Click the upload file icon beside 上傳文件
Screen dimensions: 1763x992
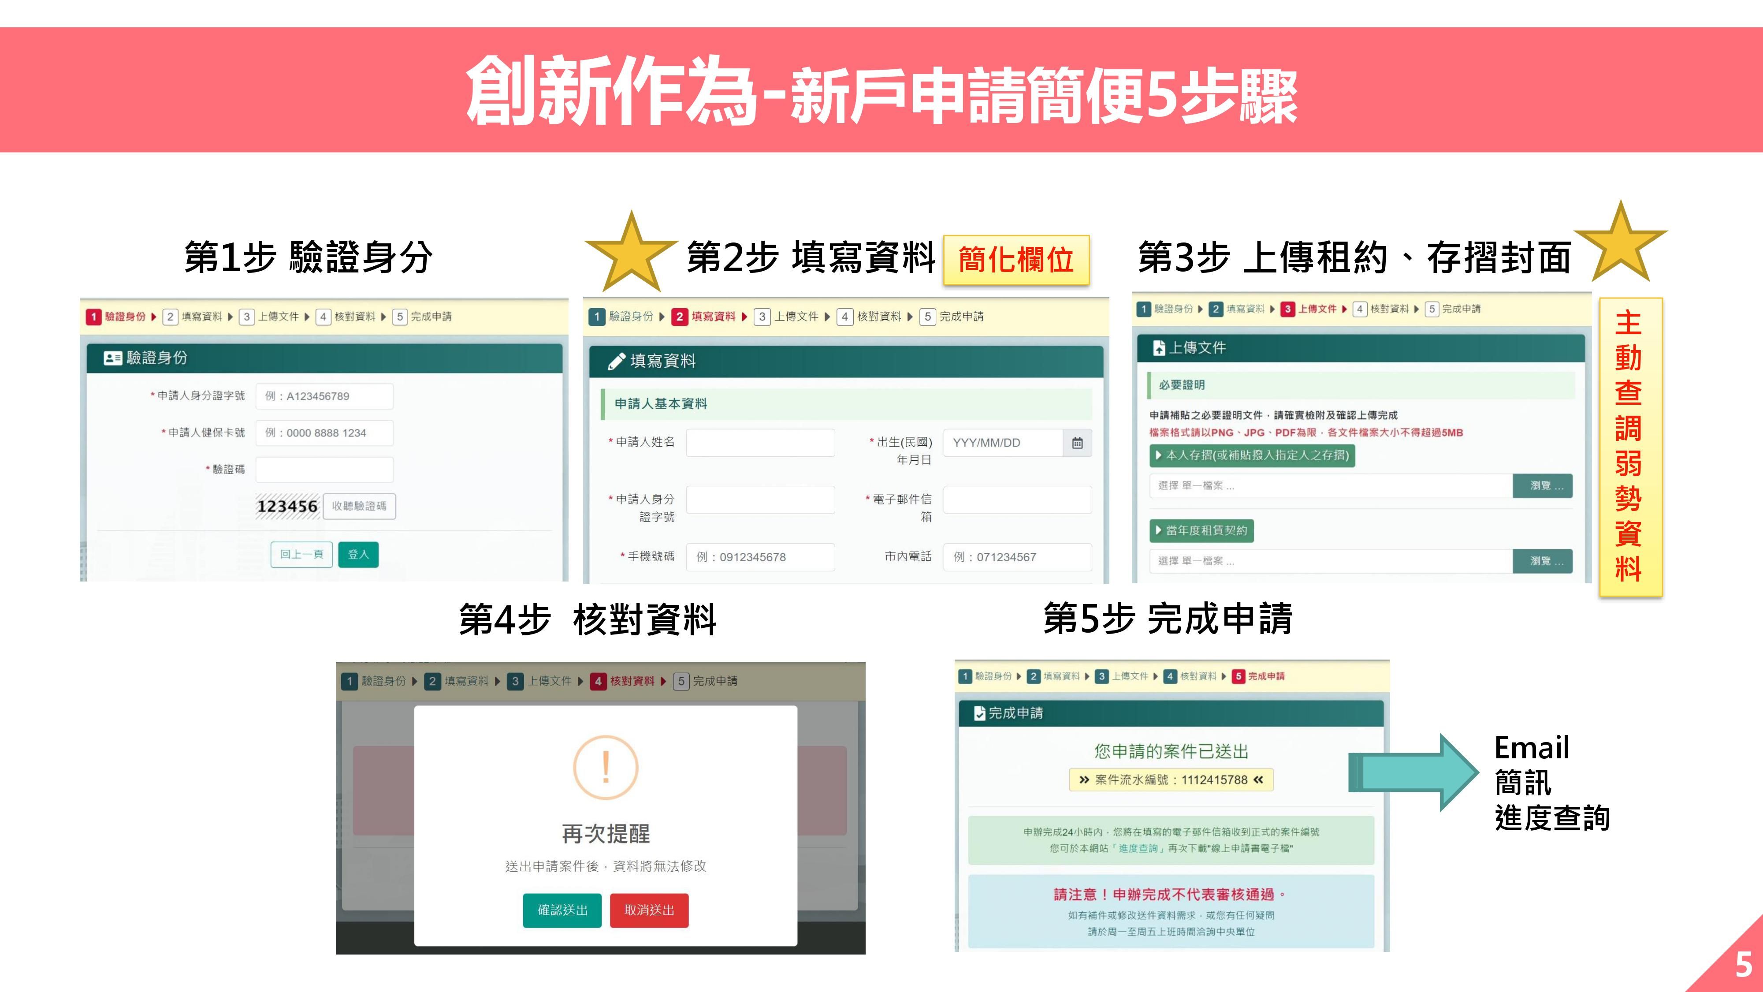(x=1159, y=348)
